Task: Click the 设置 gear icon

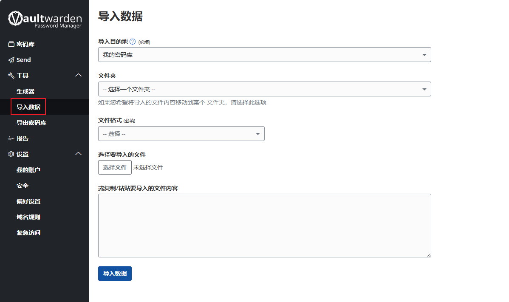Action: [11, 154]
